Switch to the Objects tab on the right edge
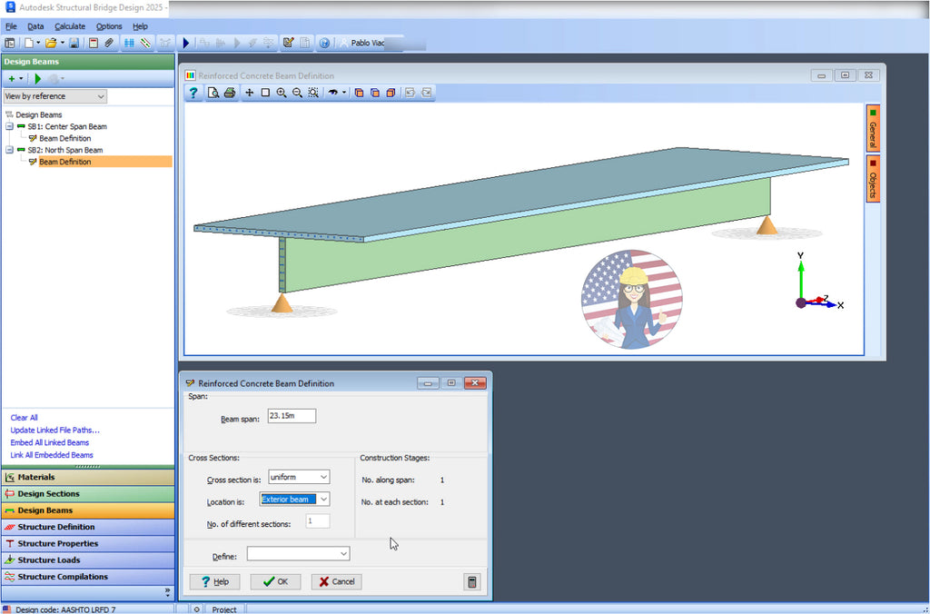Viewport: 930px width, 614px height. [874, 177]
